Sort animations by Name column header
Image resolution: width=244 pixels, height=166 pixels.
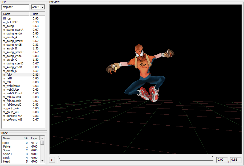point(15,14)
